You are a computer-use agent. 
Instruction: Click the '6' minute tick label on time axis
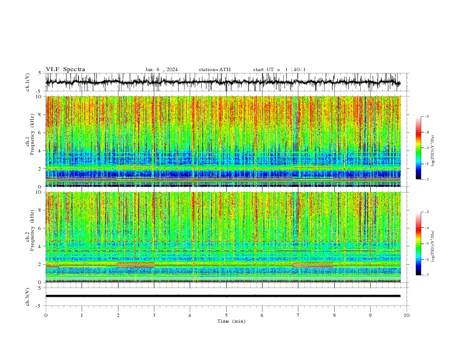click(262, 315)
